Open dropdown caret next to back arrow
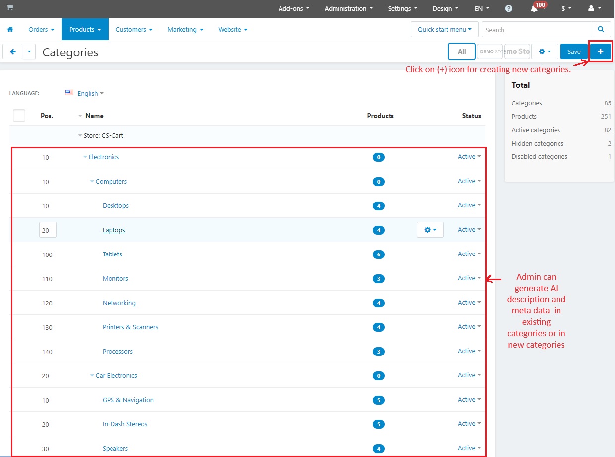Viewport: 615px width, 457px height. [29, 52]
